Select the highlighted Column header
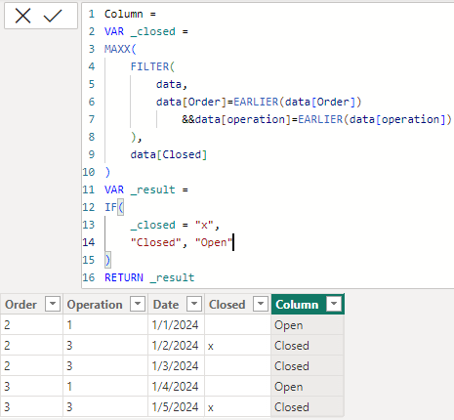Image resolution: width=454 pixels, height=420 pixels. (297, 305)
